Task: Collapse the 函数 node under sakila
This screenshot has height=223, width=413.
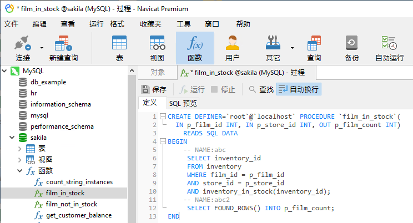Action: 20,171
